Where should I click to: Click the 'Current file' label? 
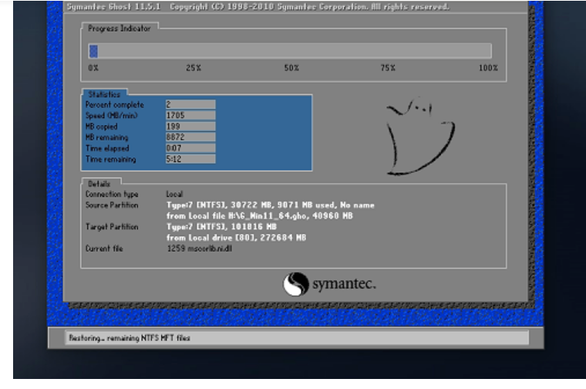104,249
